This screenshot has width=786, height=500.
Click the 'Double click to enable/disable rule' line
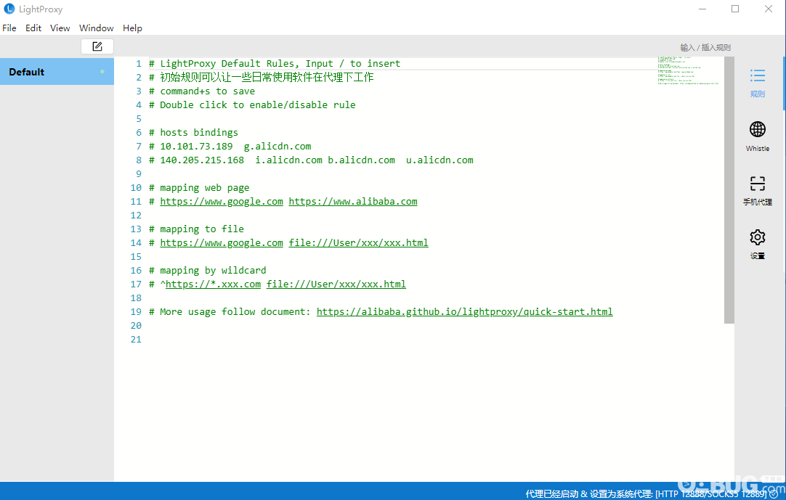pyautogui.click(x=252, y=104)
